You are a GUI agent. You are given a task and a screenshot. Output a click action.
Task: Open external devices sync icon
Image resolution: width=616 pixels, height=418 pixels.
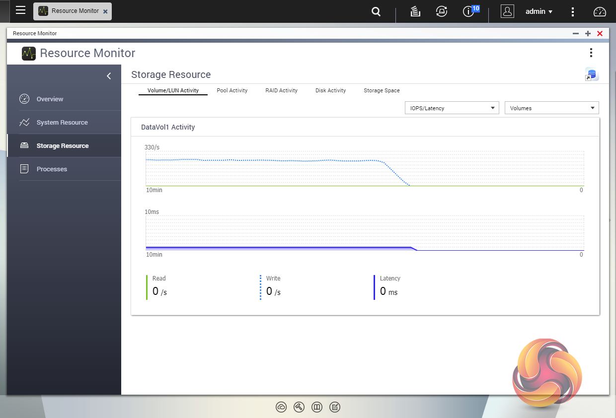[441, 11]
